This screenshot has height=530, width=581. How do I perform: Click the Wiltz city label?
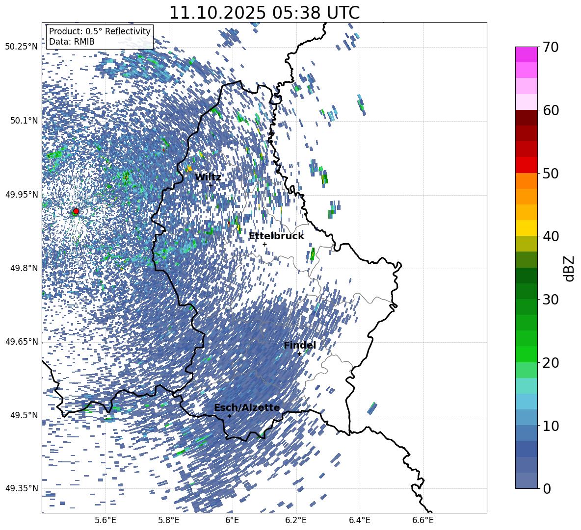(208, 177)
